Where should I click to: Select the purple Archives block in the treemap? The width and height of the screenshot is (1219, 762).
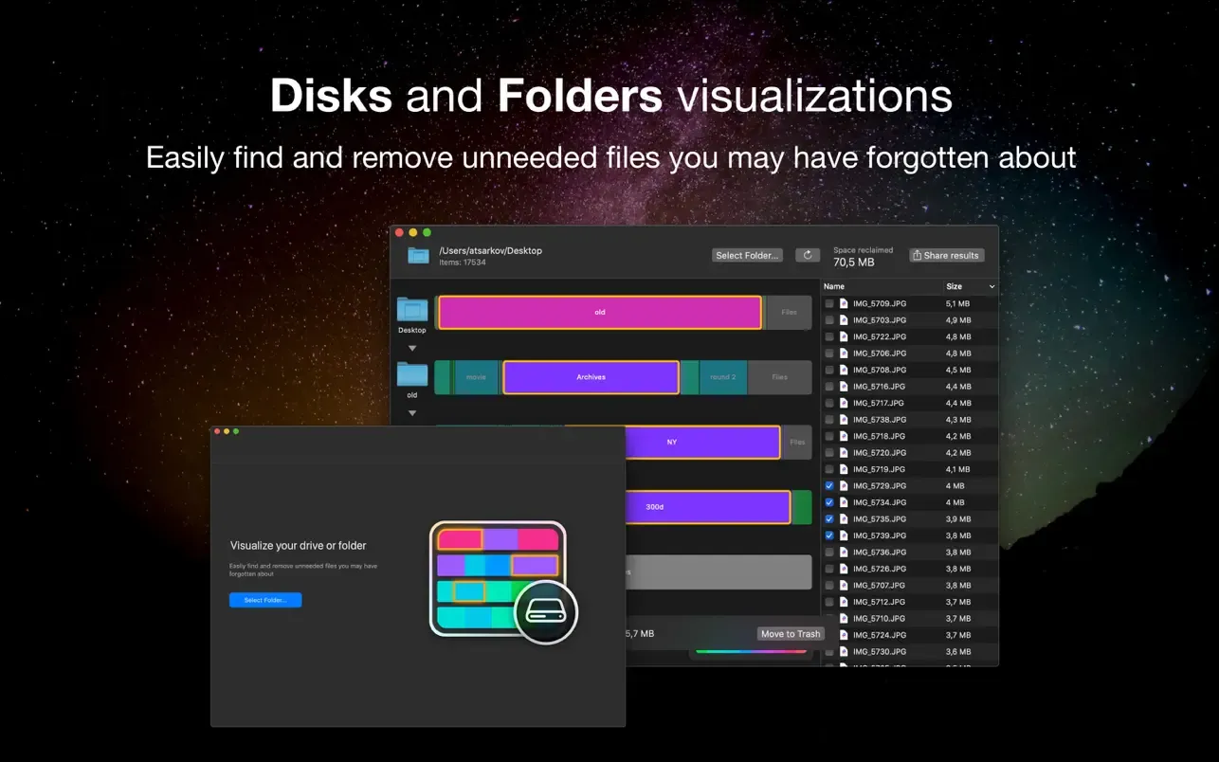(590, 376)
